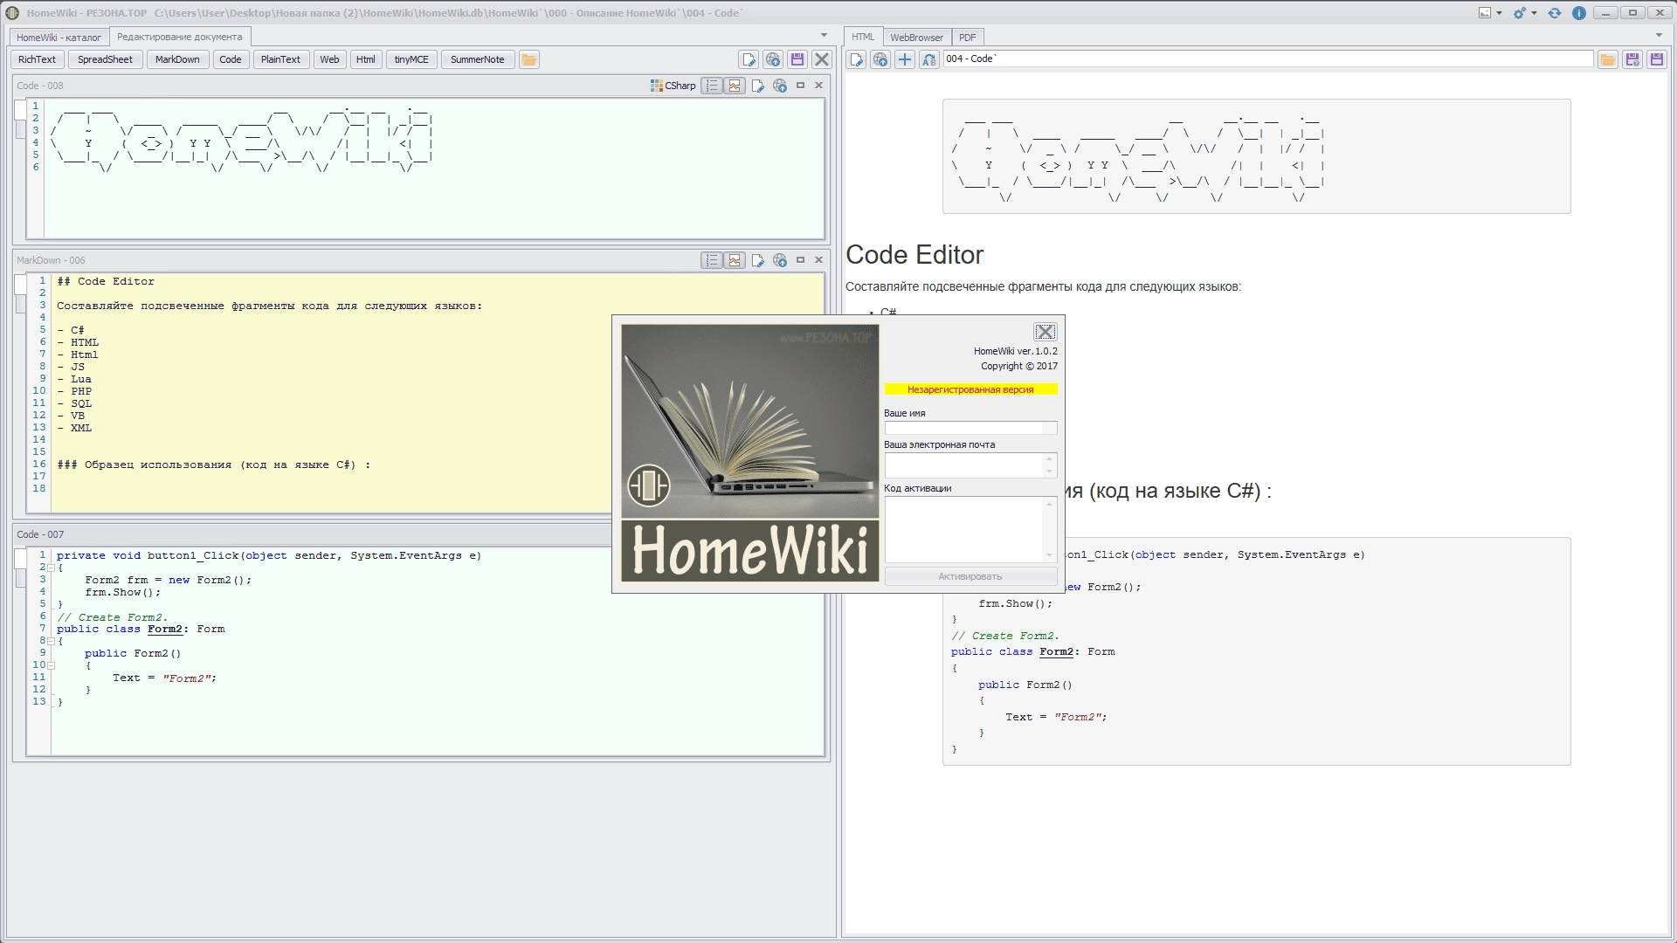Select the HTML preview tab
Screen dimensions: 1677x943
(863, 37)
